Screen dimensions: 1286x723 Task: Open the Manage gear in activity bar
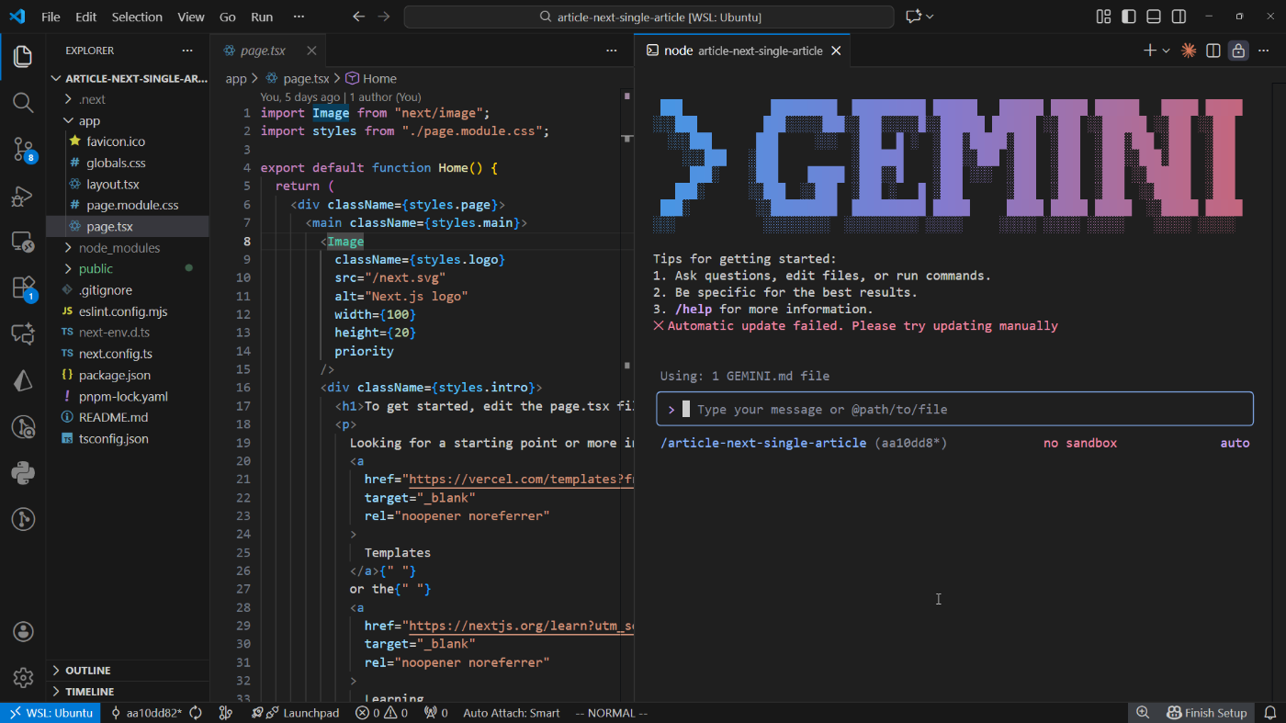(x=23, y=678)
